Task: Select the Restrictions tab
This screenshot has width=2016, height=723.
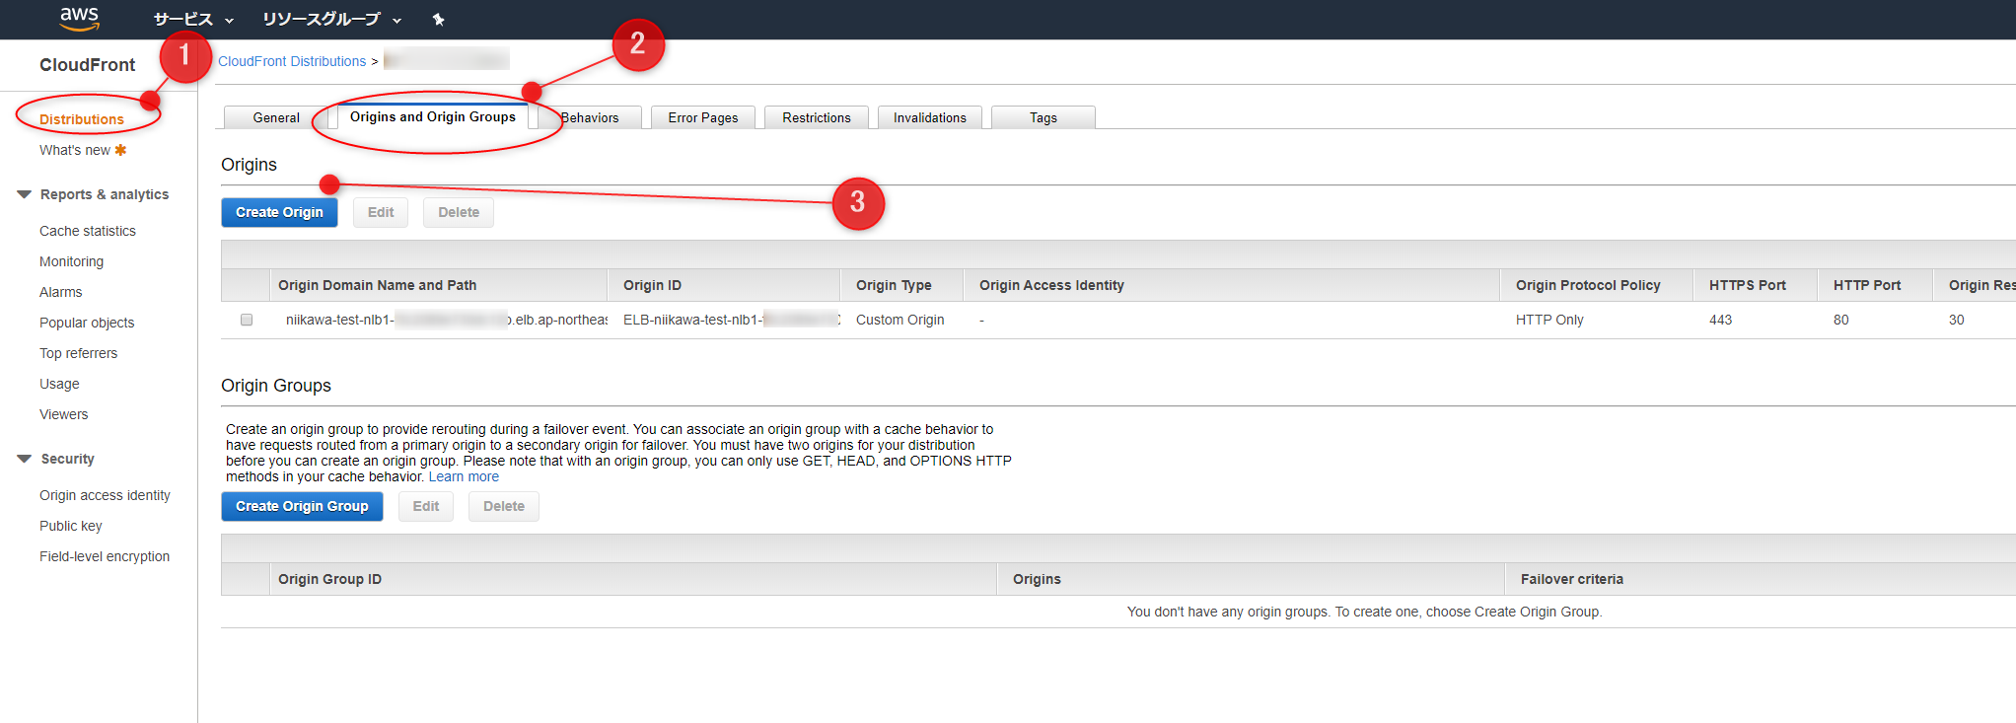Action: click(x=816, y=117)
